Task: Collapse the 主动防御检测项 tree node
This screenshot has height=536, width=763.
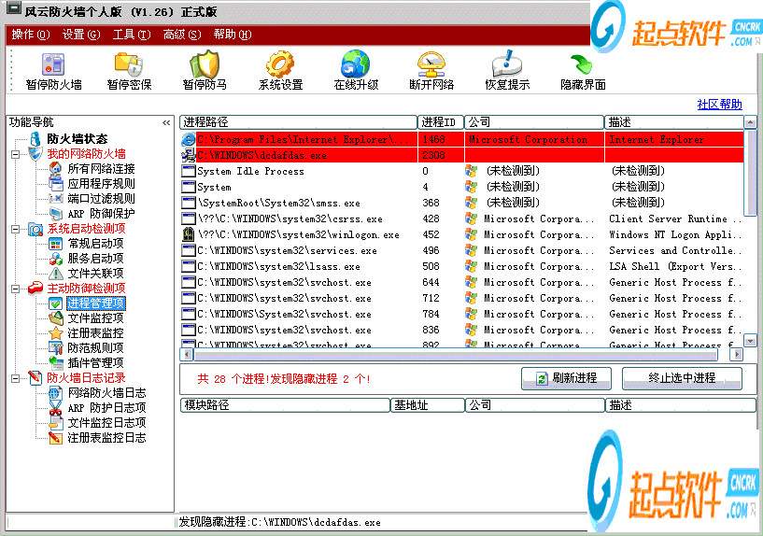Action: 16,289
